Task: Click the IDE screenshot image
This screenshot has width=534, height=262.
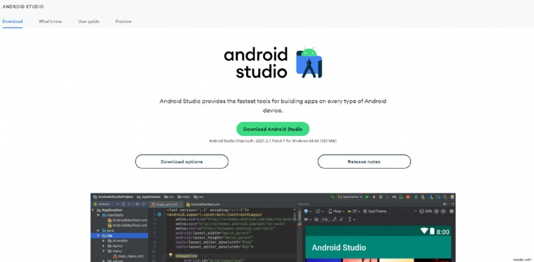Action: point(273,227)
